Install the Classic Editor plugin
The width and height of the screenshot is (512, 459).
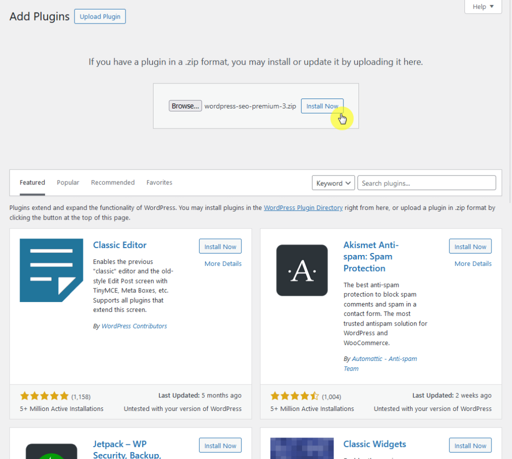coord(220,246)
